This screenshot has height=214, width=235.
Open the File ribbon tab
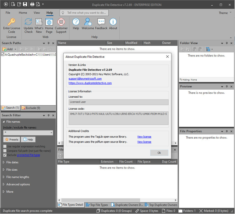coord(8,13)
